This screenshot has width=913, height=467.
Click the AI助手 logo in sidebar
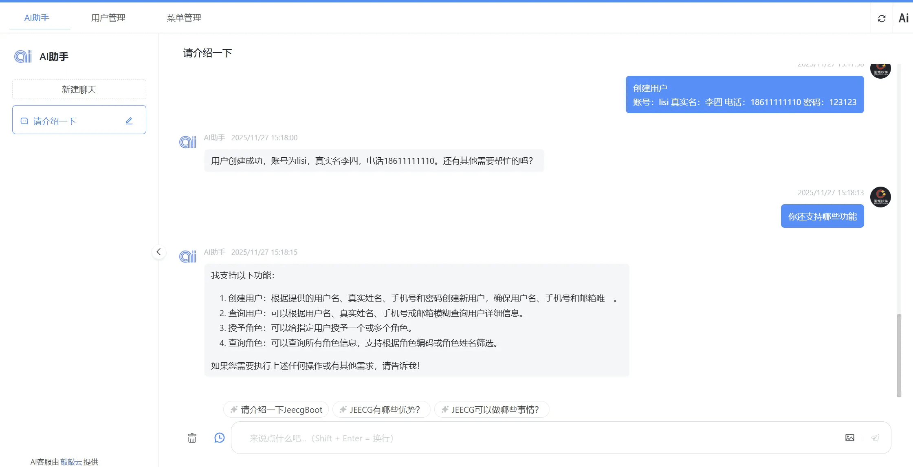[x=23, y=57]
